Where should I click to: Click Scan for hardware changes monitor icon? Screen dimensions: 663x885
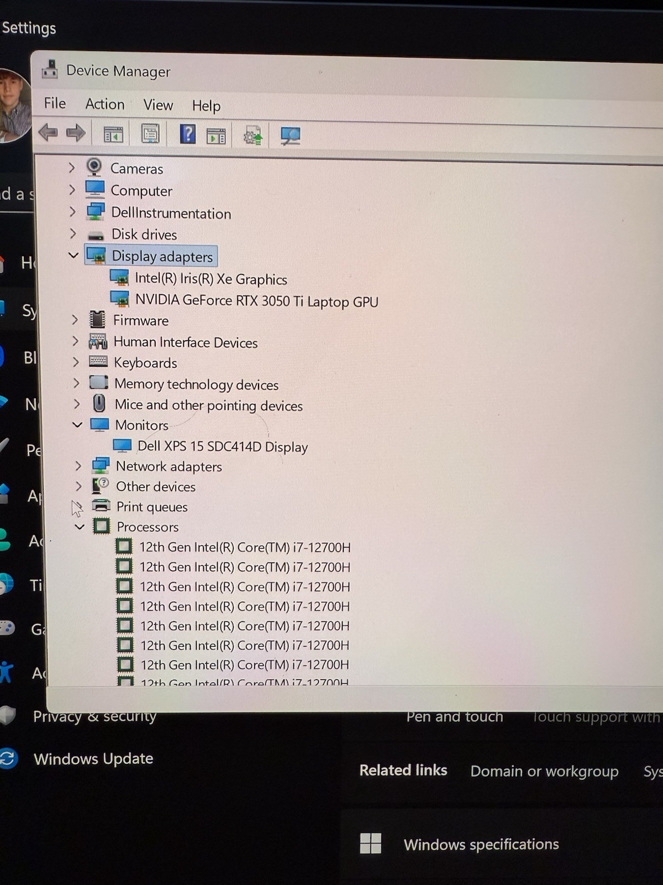pos(290,136)
